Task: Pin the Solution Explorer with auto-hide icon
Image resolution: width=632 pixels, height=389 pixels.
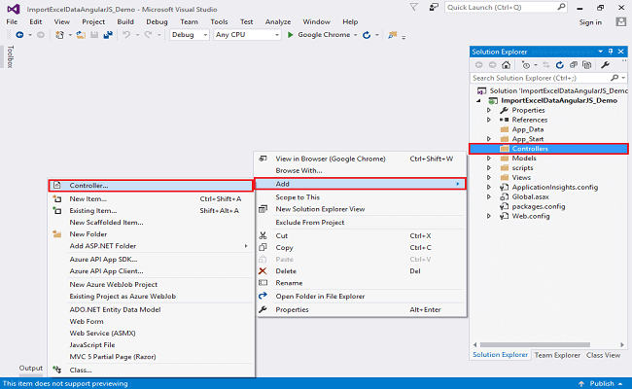Action: (611, 52)
